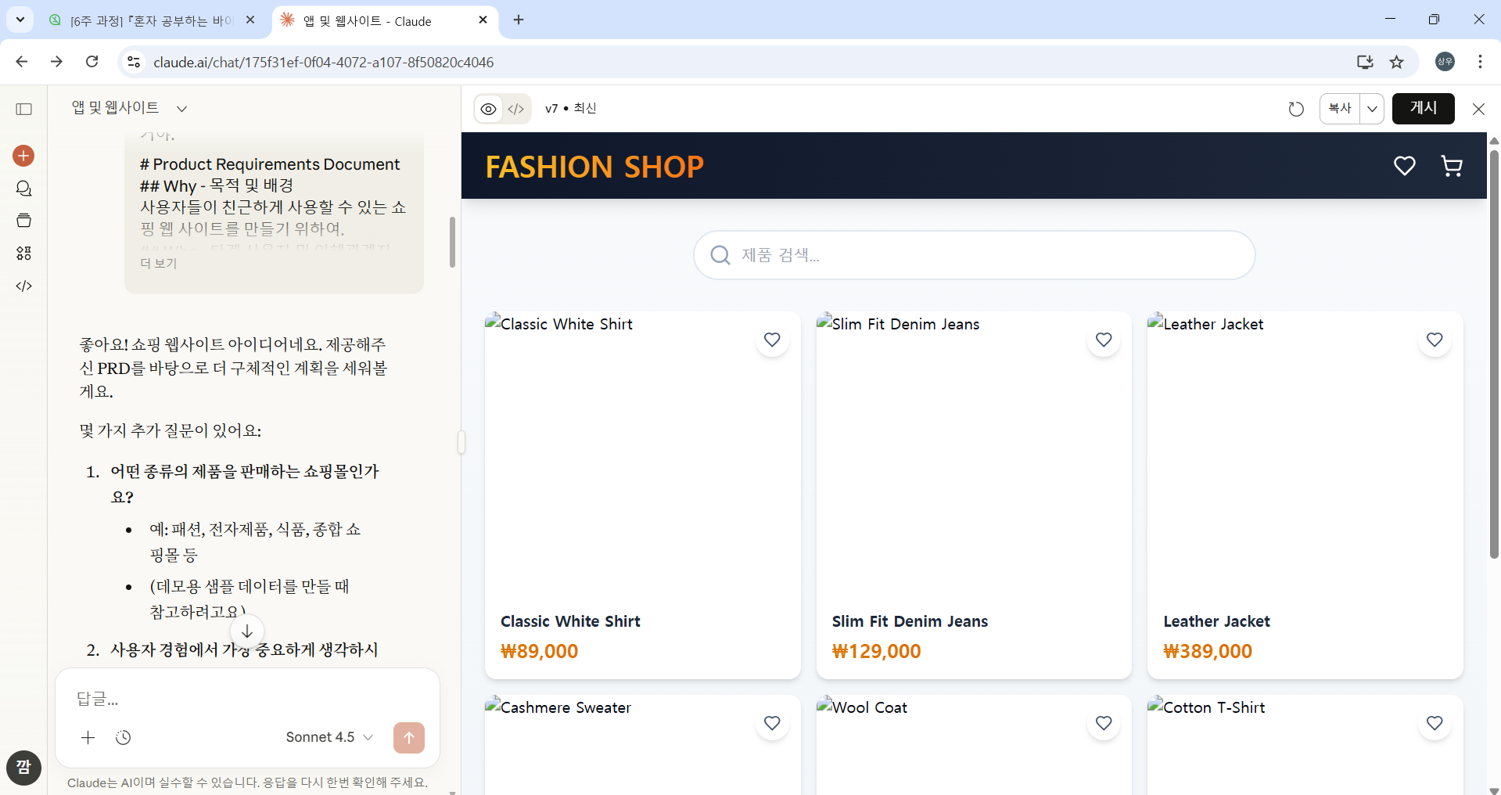Go back in browser history
Image resolution: width=1501 pixels, height=795 pixels.
(x=22, y=62)
